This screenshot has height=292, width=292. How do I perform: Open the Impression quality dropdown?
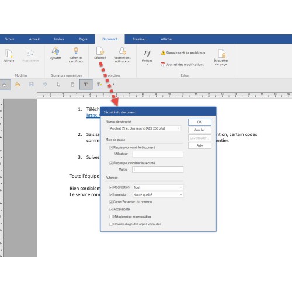[x=158, y=194]
